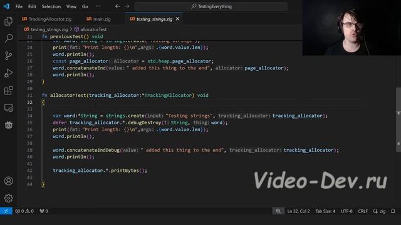Image resolution: width=401 pixels, height=225 pixels.
Task: Click the webcam video overlay
Action: tap(352, 27)
